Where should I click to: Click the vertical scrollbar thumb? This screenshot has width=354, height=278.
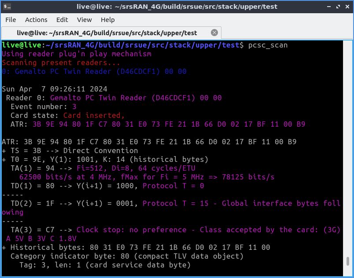pos(348,261)
